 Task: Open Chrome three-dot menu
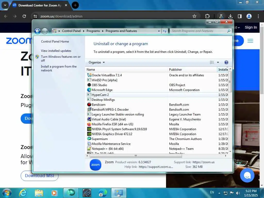tap(258, 16)
